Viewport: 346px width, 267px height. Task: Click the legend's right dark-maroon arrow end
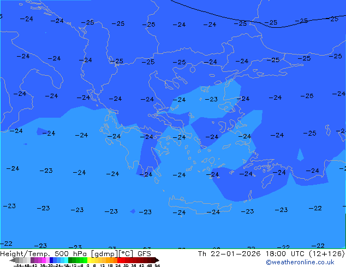point(157,260)
